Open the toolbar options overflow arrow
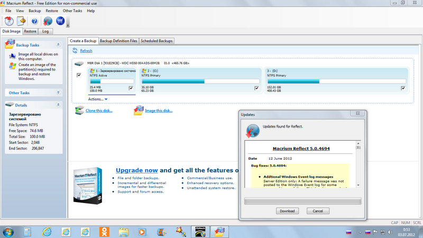This screenshot has height=238, width=423. [68, 25]
